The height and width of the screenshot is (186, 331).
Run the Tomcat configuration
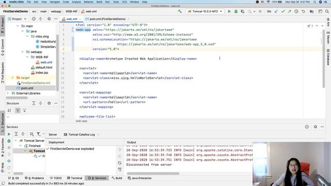click(x=229, y=11)
